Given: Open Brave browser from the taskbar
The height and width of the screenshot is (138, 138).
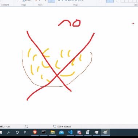Looking at the screenshot, I should point(35,132).
